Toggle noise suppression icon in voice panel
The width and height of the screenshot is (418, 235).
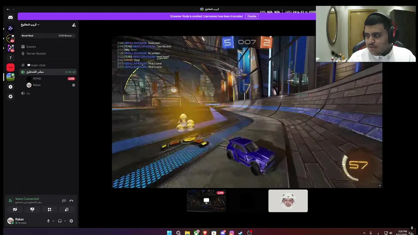[x=64, y=201]
